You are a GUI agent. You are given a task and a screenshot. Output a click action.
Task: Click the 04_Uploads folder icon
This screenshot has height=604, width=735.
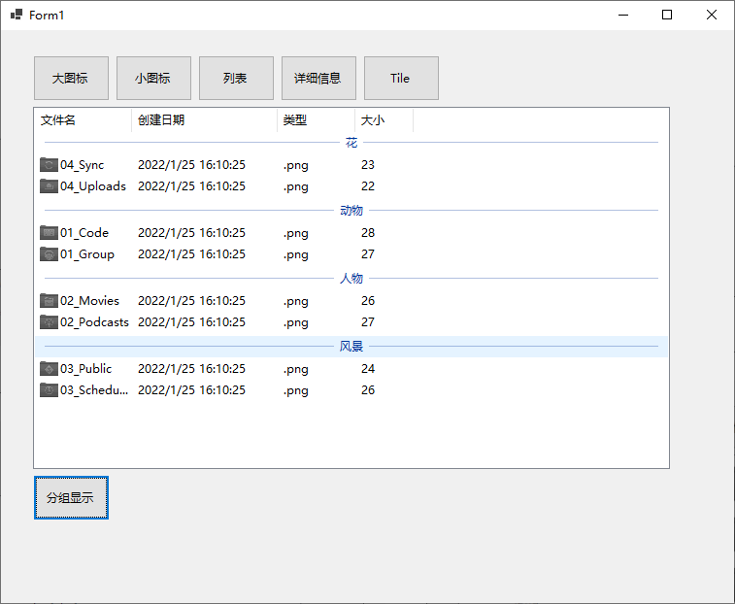(x=49, y=186)
